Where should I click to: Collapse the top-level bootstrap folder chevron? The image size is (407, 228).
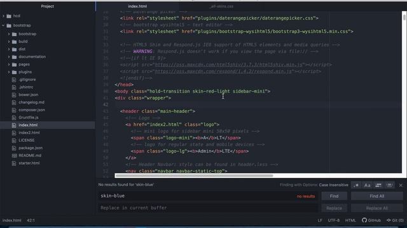click(3, 25)
